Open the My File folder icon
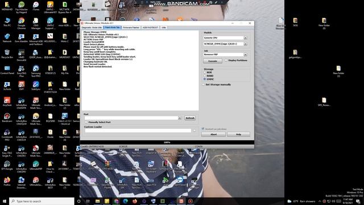The width and height of the screenshot is (364, 205). [65, 70]
